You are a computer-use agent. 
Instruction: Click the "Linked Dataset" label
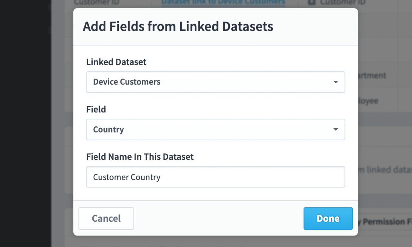pyautogui.click(x=116, y=62)
